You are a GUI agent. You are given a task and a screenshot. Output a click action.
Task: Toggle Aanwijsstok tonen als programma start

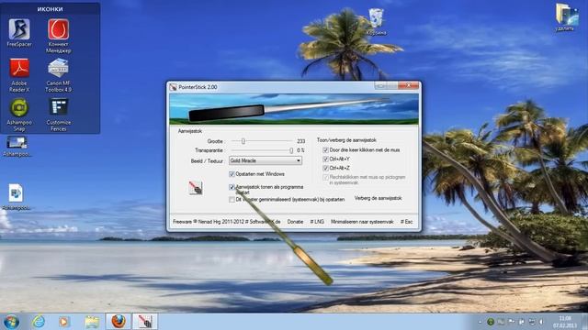point(232,187)
